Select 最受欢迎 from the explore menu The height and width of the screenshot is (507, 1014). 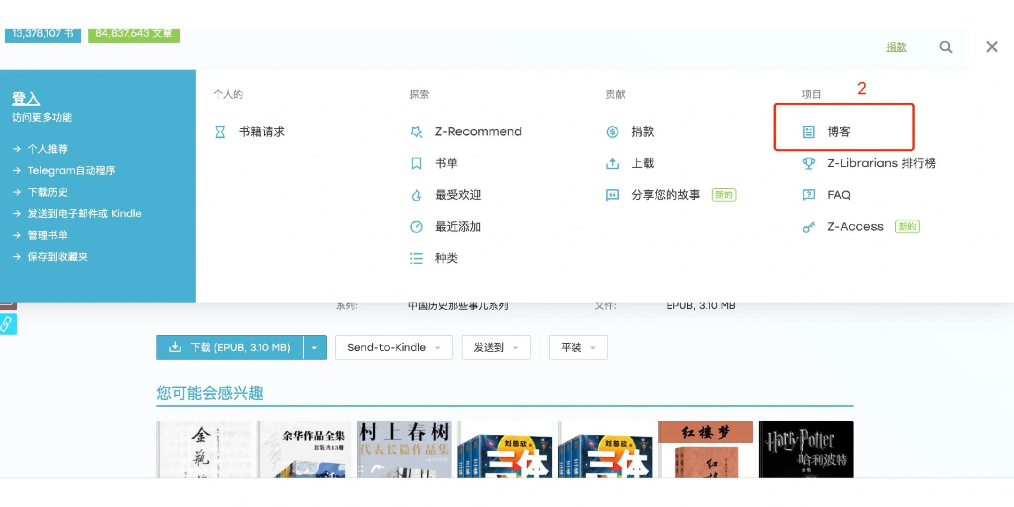point(458,195)
